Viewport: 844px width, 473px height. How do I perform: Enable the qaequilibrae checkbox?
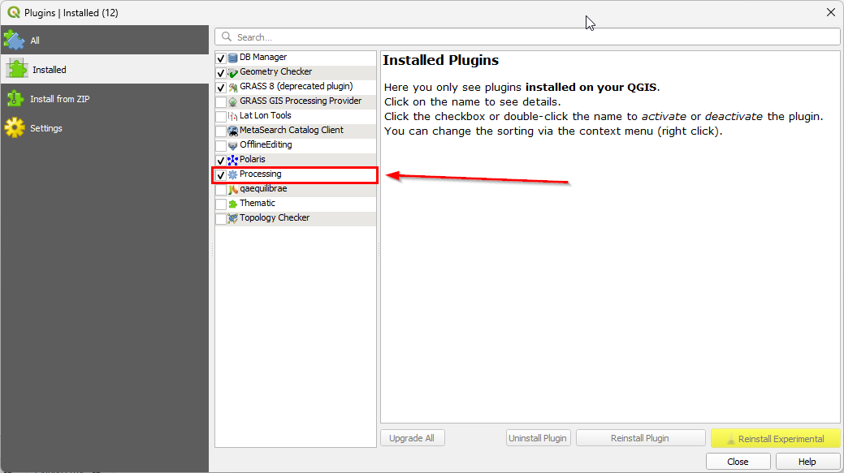tap(221, 189)
